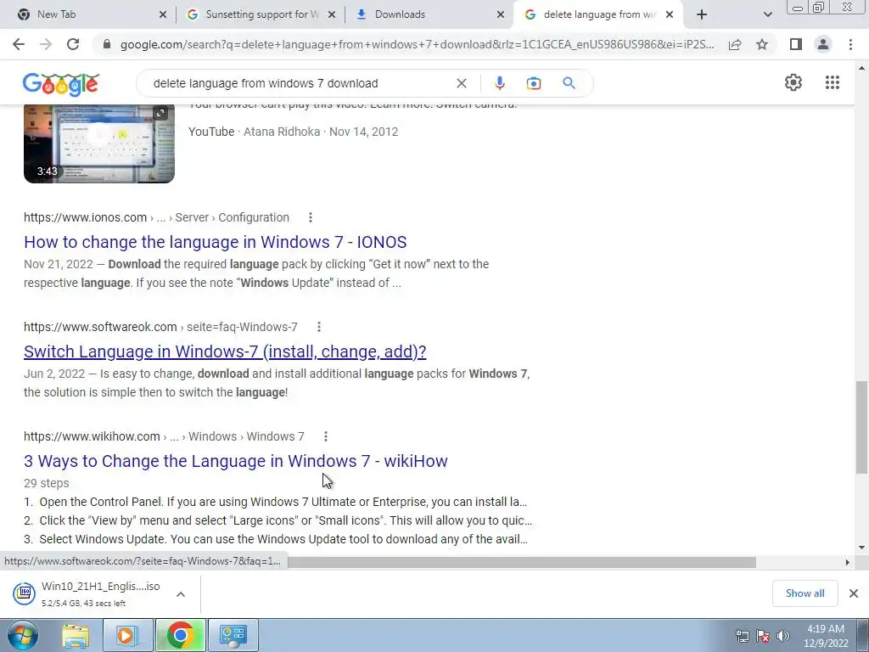Open a new browser tab

(x=702, y=14)
